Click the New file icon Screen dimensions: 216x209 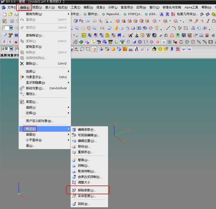(5, 14)
